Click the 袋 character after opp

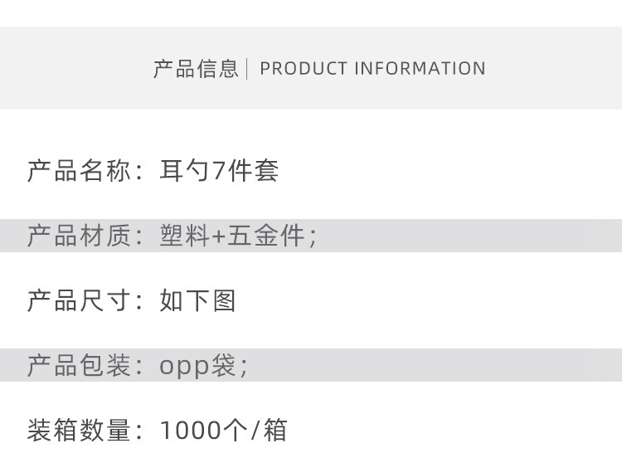pyautogui.click(x=224, y=366)
